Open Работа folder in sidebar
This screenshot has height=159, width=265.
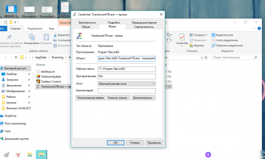click(11, 97)
